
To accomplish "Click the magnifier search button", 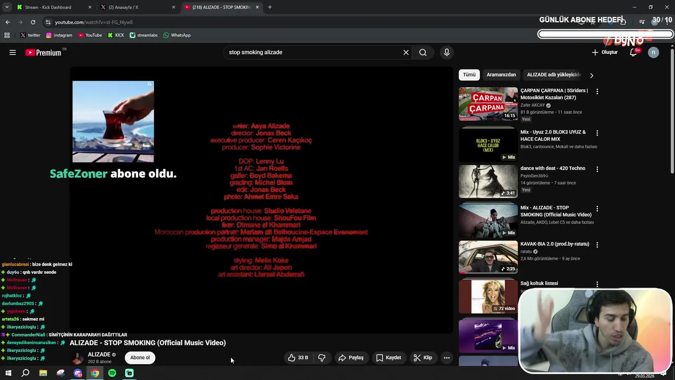I will click(423, 52).
